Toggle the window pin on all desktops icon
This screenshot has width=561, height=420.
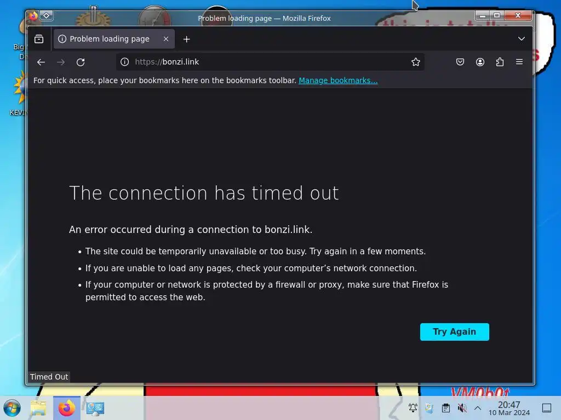(47, 16)
